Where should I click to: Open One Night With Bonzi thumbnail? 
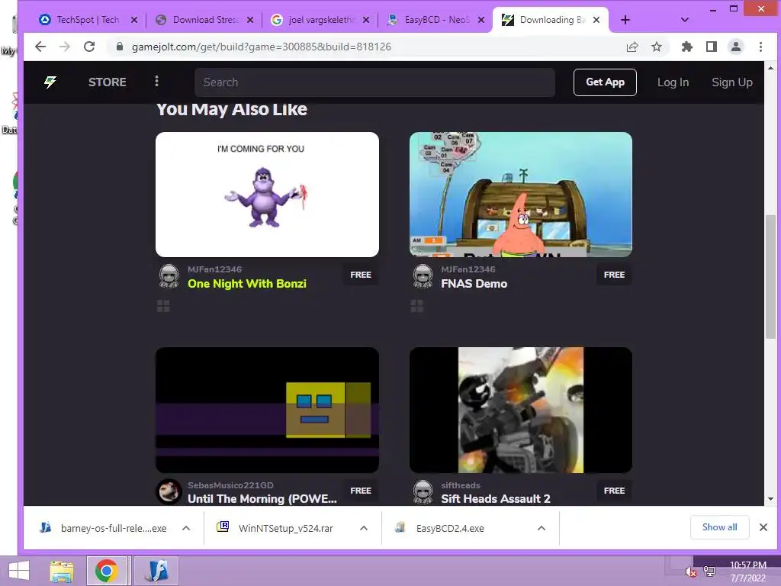pos(267,195)
